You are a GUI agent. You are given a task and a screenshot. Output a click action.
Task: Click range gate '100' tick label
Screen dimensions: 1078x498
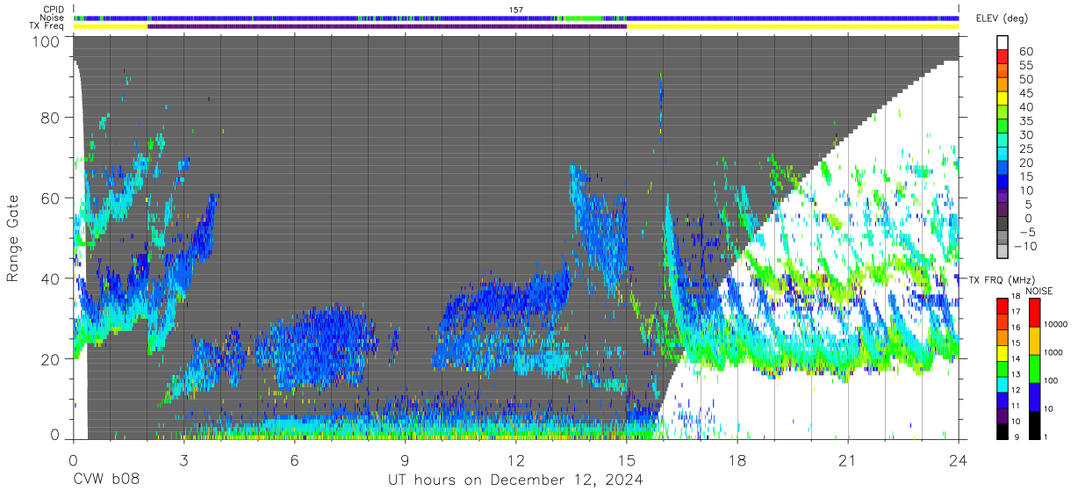[x=47, y=41]
